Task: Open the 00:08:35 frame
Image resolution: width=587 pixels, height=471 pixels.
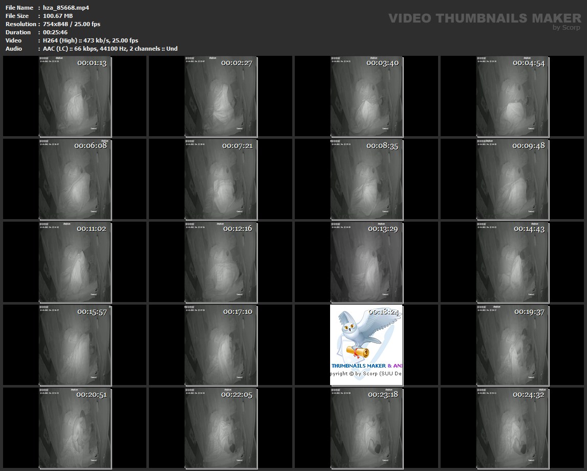Action: coord(366,179)
